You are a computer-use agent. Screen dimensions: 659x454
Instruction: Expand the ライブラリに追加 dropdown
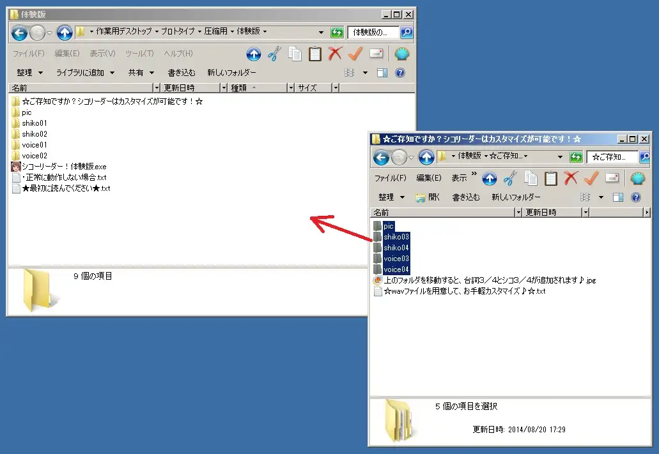coord(85,73)
